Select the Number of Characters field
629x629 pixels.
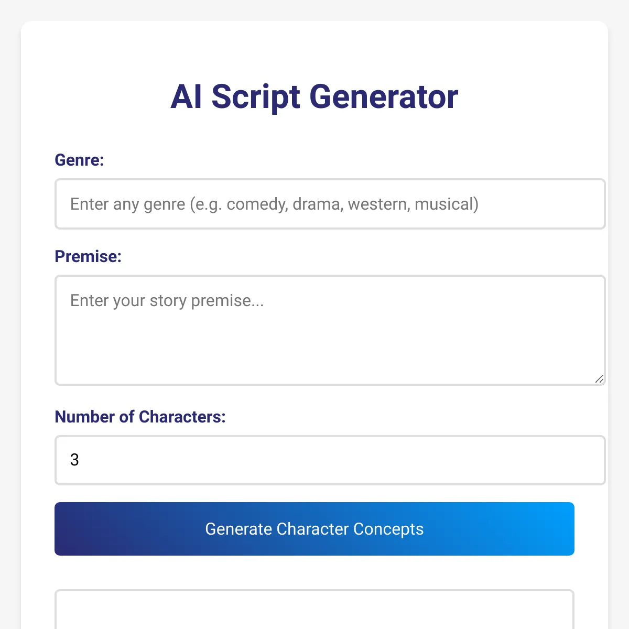(330, 460)
